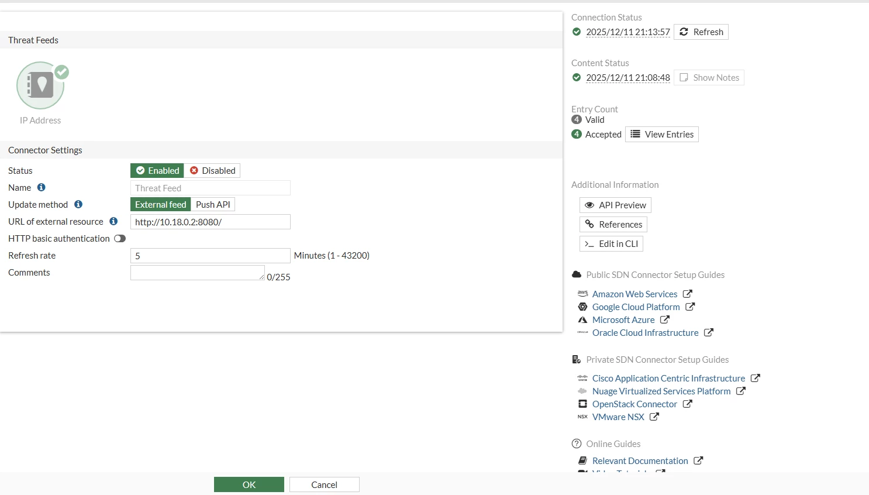Click Content Status timestamp 2025/12/11 21:08:48
The width and height of the screenshot is (869, 495).
(x=628, y=77)
